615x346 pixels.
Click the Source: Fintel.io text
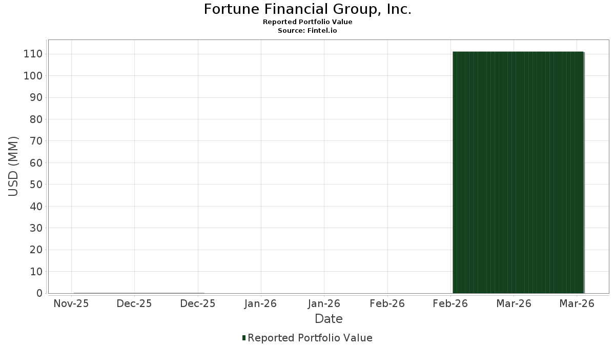[x=307, y=31]
